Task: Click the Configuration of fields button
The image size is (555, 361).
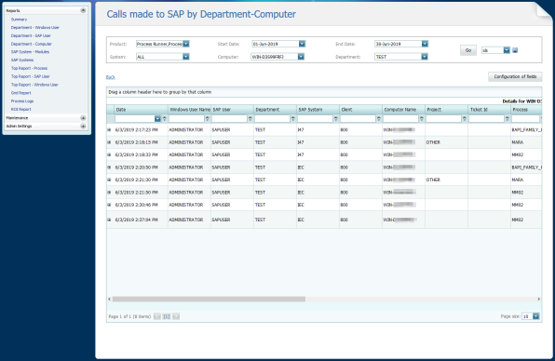Action: (x=515, y=76)
